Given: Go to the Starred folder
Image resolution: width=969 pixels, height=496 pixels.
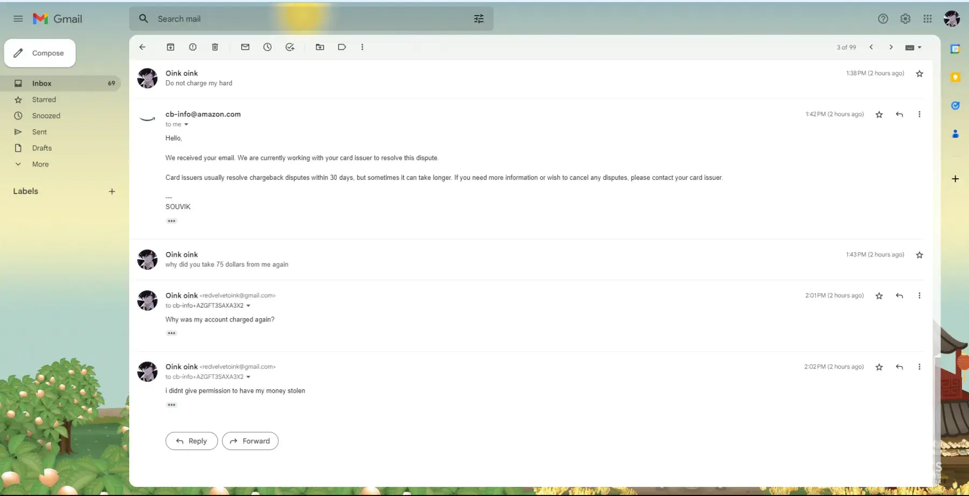Looking at the screenshot, I should pos(44,100).
